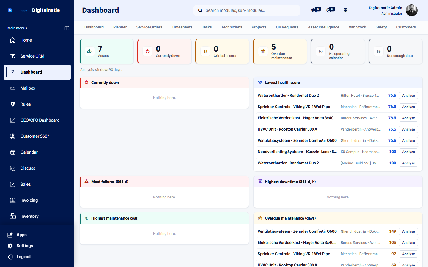Open the Technicians tab
428x267 pixels.
[232, 27]
